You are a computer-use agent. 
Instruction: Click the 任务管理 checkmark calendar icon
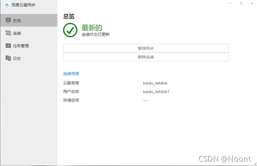click(8, 45)
